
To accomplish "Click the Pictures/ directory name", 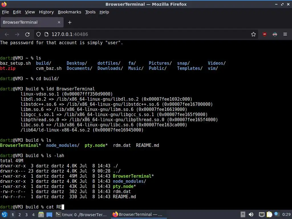I will (160, 63).
